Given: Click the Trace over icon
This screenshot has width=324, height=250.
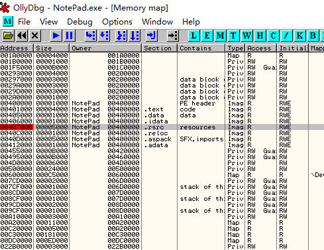Looking at the screenshot, I should click(x=135, y=35).
